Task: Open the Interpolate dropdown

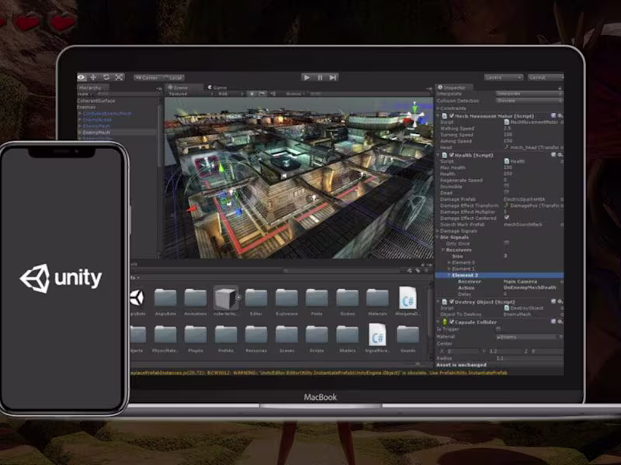Action: pyautogui.click(x=529, y=94)
